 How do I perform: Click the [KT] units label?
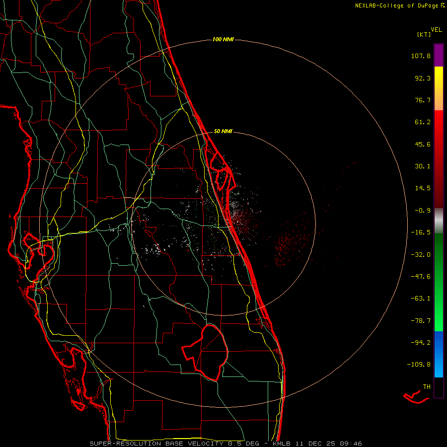pos(424,34)
